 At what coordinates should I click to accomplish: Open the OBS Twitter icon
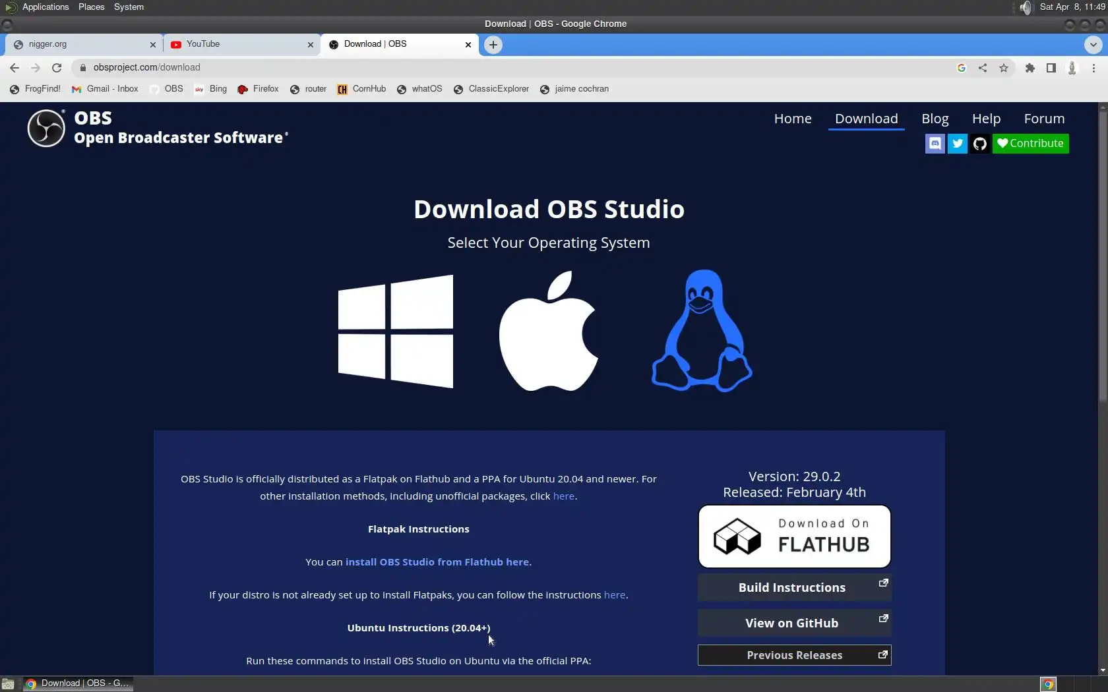pos(957,144)
